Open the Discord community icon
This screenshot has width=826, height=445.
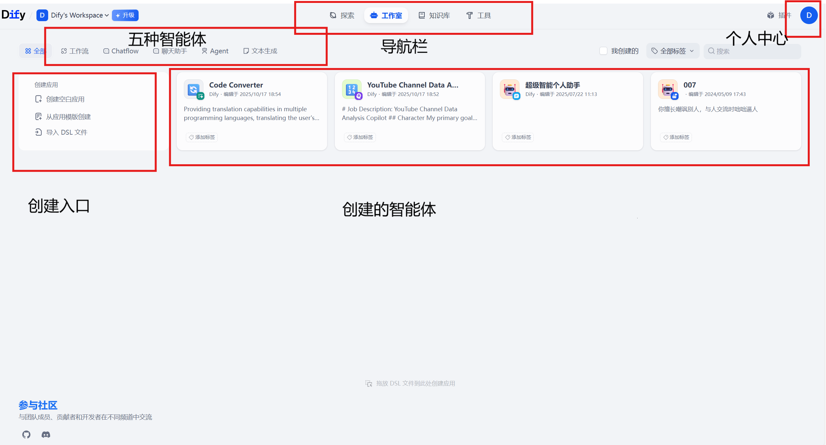[46, 435]
